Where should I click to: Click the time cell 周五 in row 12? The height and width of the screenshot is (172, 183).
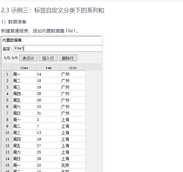pyautogui.click(x=24, y=146)
